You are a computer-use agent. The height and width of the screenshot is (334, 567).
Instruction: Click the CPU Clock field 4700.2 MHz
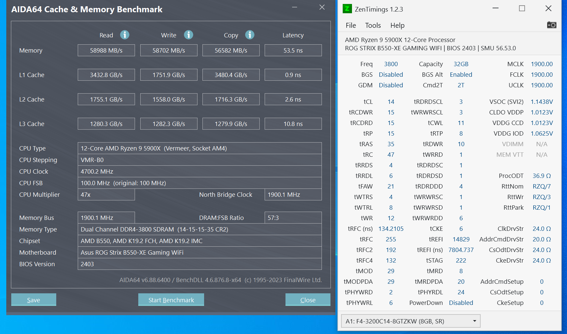click(x=200, y=171)
